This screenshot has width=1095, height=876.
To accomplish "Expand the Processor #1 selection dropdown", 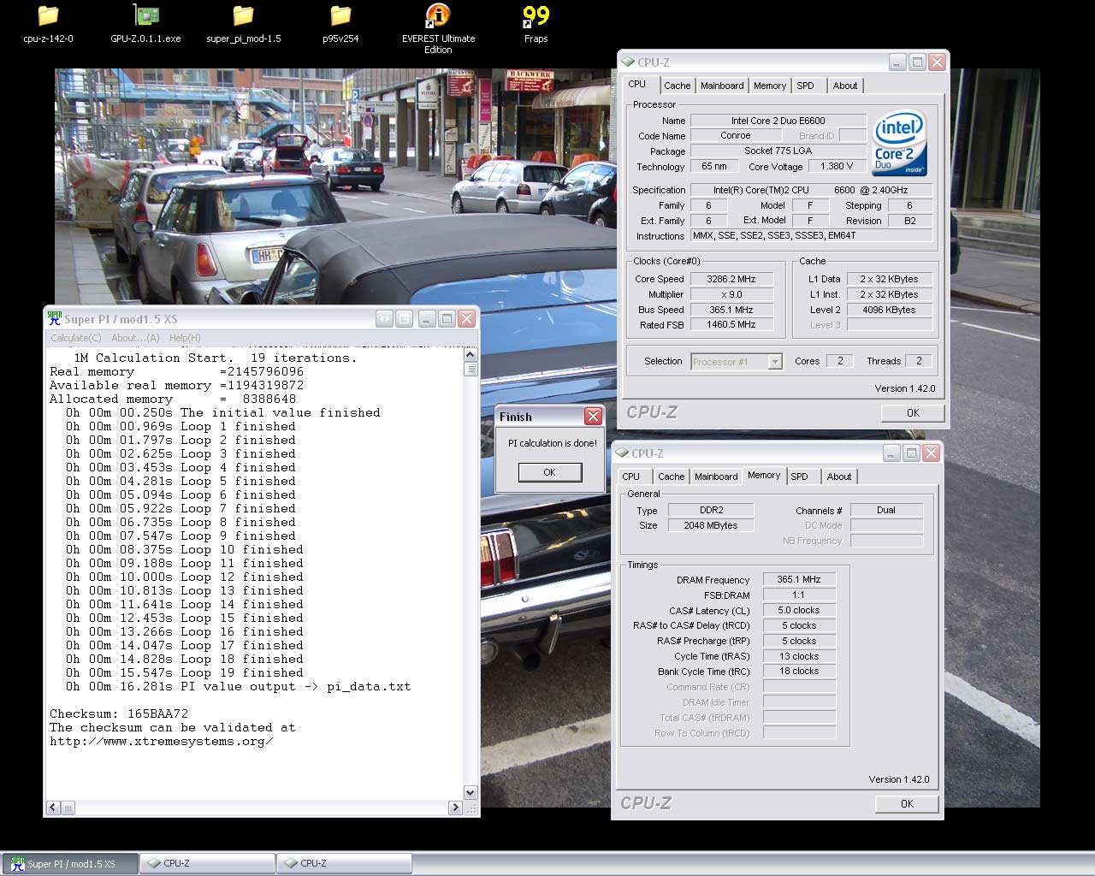I will pos(775,362).
